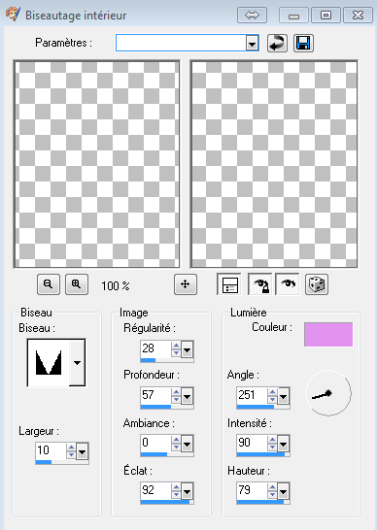Maximize the Biseautage intérieur dialog

pos(326,16)
